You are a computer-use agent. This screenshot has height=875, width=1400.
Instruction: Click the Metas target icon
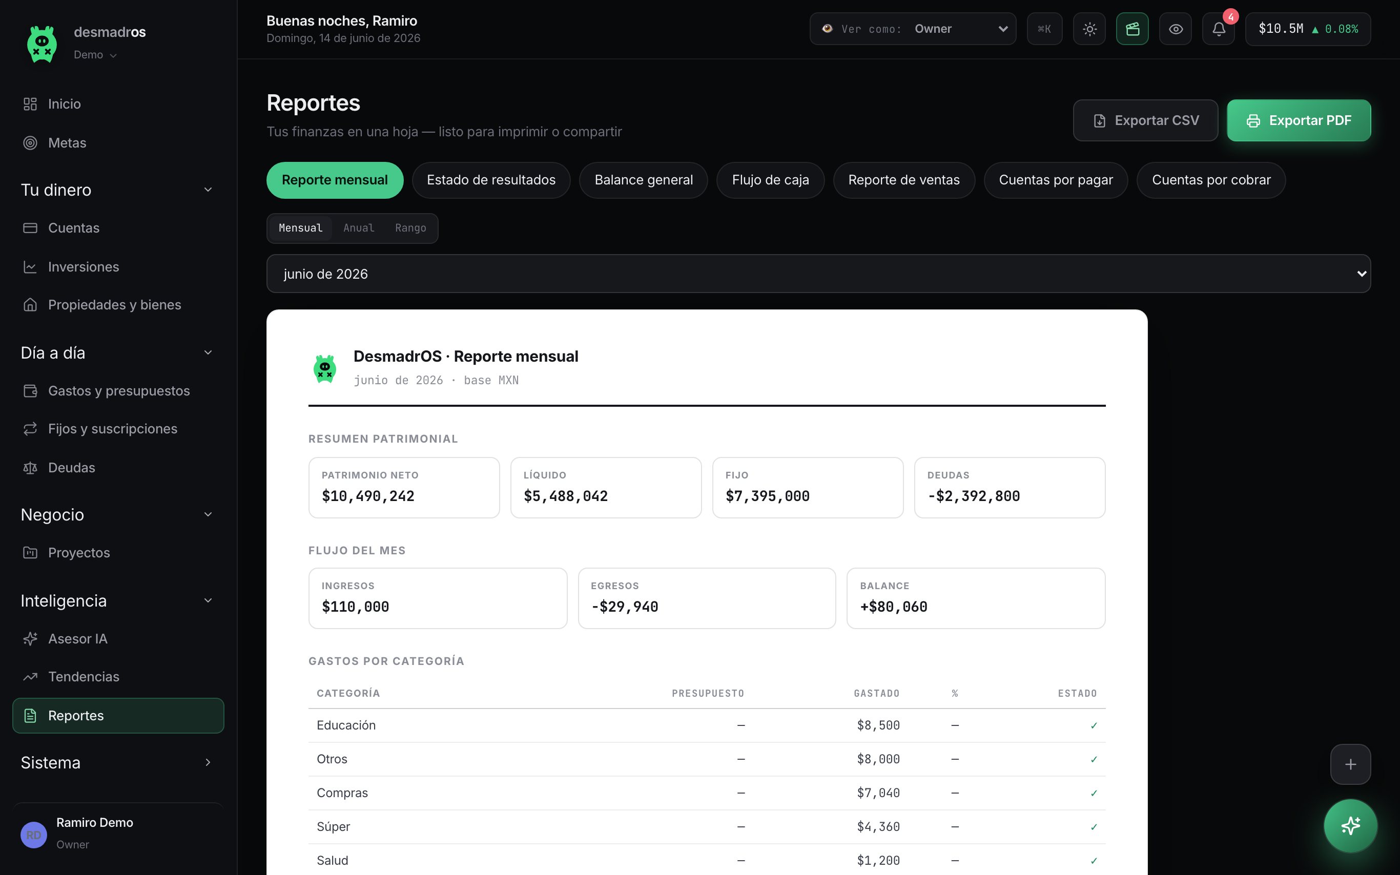(30, 143)
